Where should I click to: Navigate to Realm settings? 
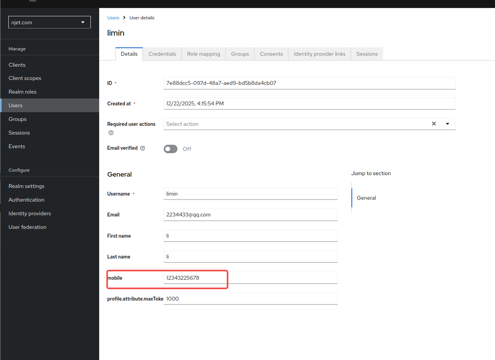(x=26, y=186)
